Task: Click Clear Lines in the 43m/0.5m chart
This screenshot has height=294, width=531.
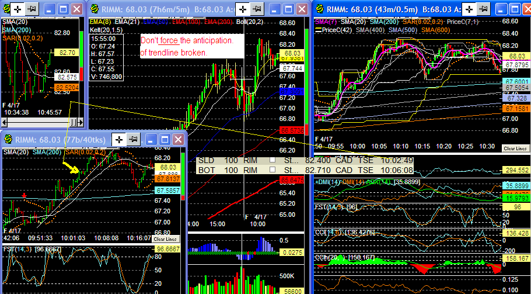Action: coord(515,148)
